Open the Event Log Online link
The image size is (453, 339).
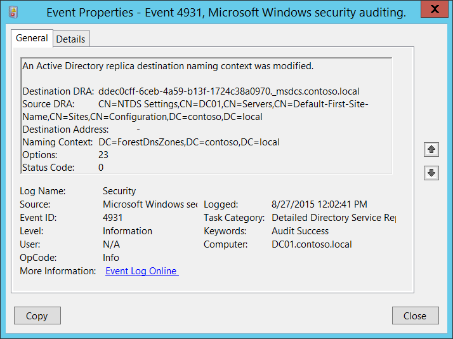141,271
